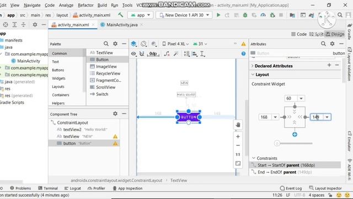This screenshot has width=353, height=199.
Task: Open the Profiler gauge icon in toolbar
Action: click(x=263, y=15)
